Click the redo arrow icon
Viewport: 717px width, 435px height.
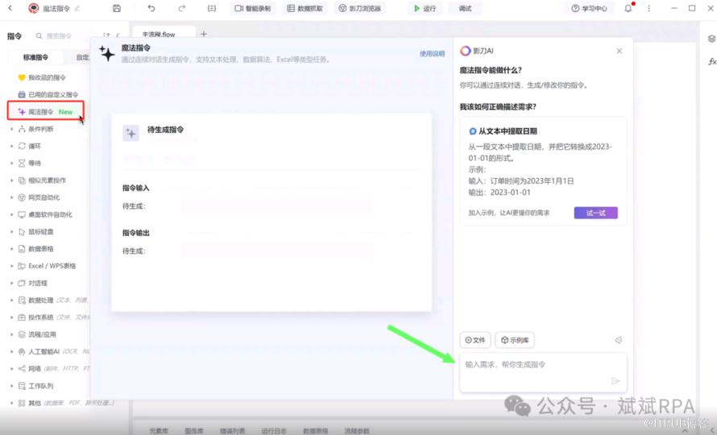(x=182, y=8)
